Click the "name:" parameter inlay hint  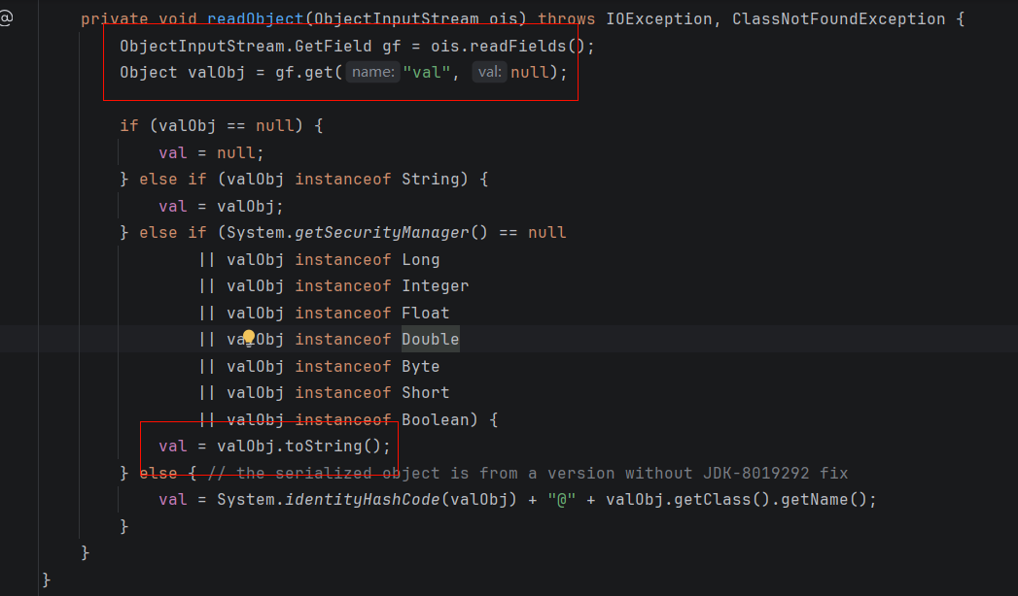point(373,72)
